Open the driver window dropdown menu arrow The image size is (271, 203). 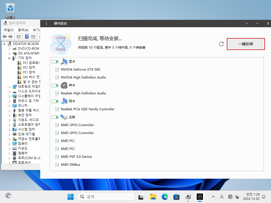[x=247, y=24]
